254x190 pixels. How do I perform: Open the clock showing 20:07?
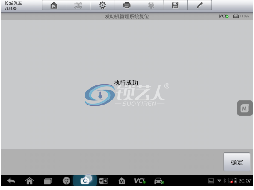click(x=245, y=181)
